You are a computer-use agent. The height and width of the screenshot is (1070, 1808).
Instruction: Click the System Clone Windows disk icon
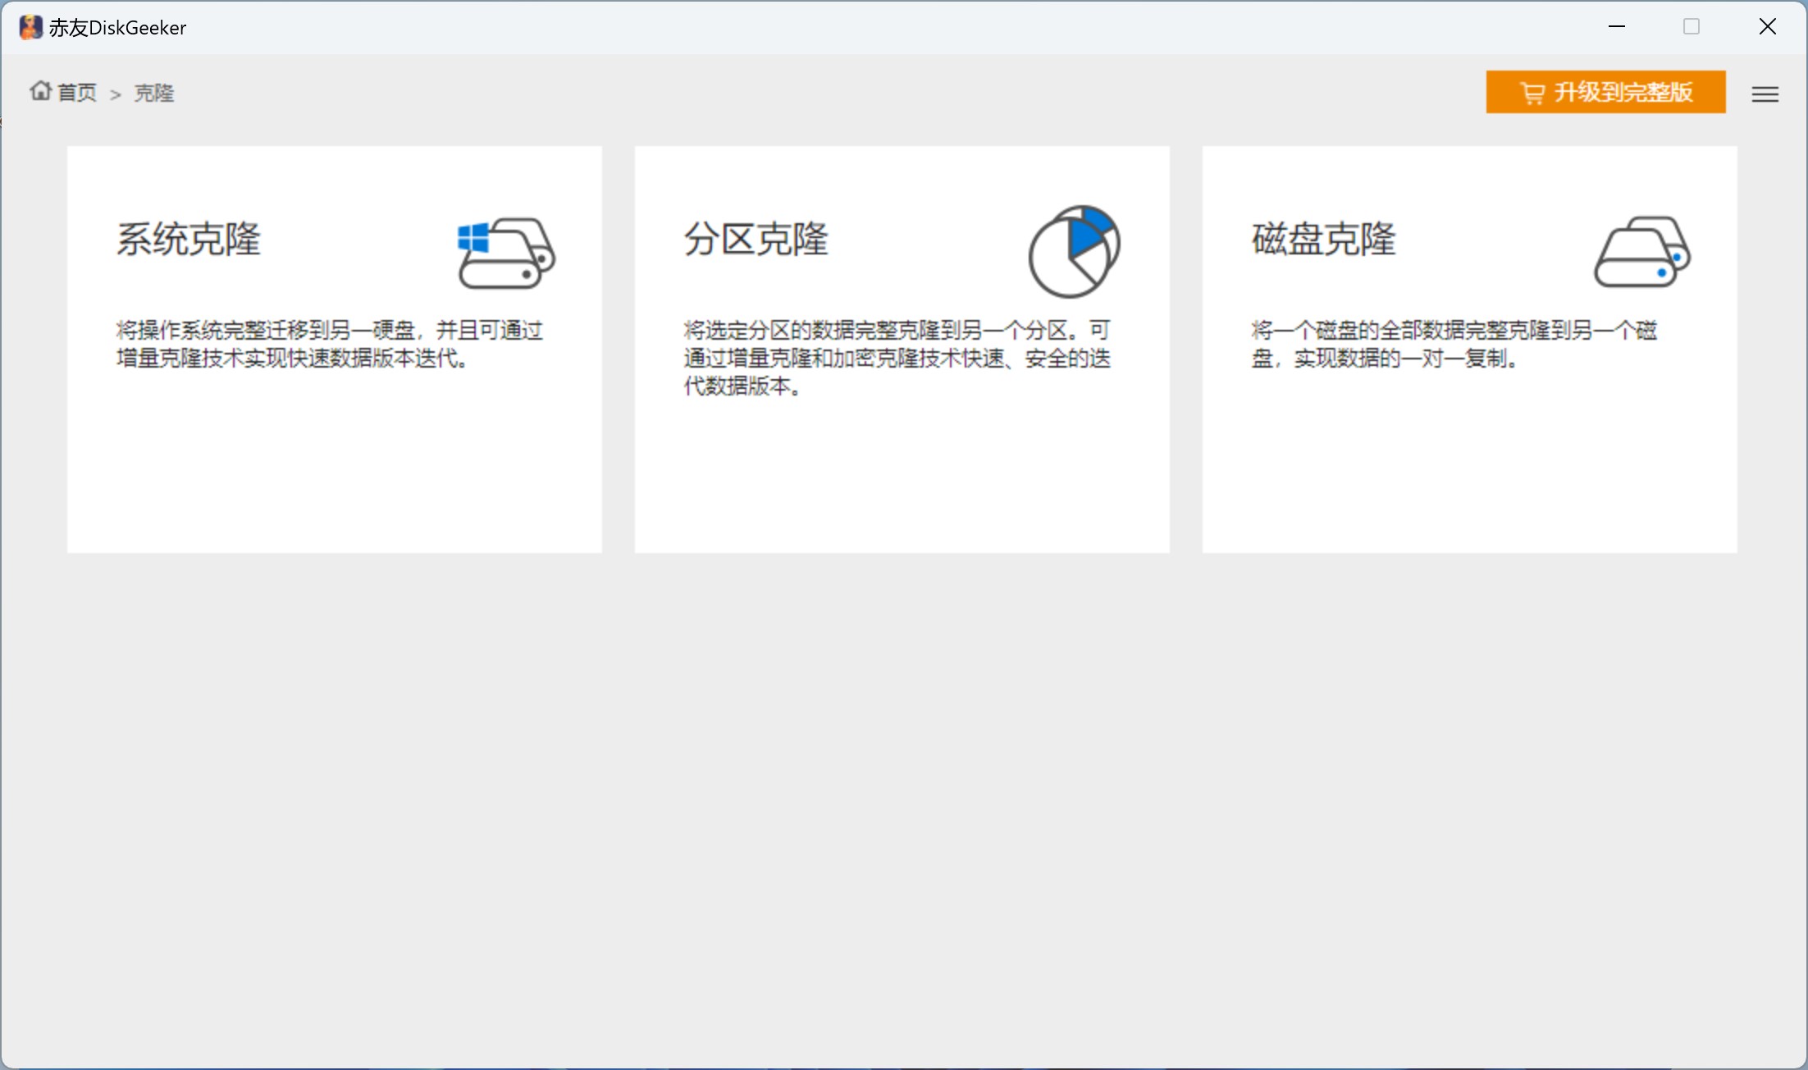click(x=506, y=253)
